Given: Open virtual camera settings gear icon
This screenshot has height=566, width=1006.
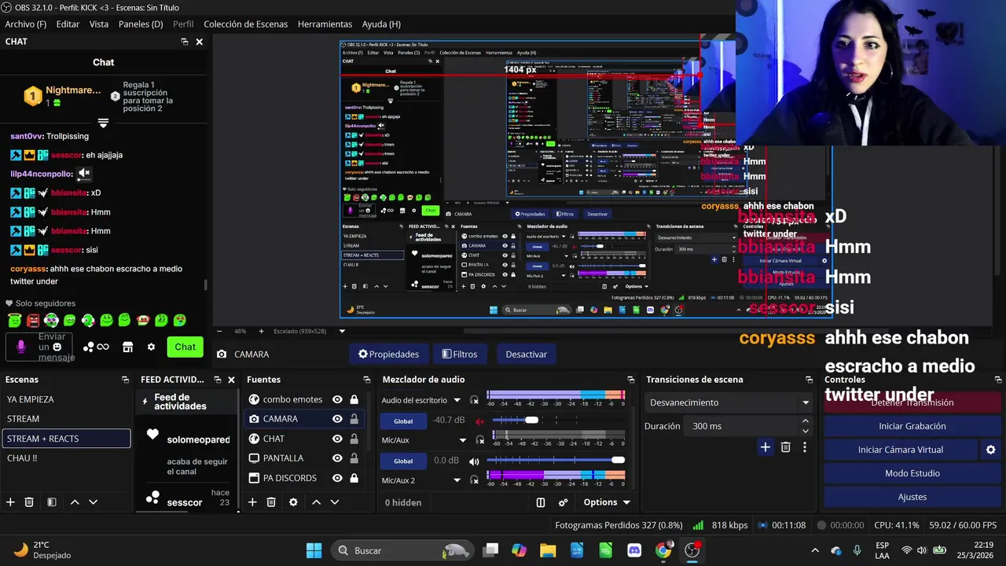Looking at the screenshot, I should (990, 450).
